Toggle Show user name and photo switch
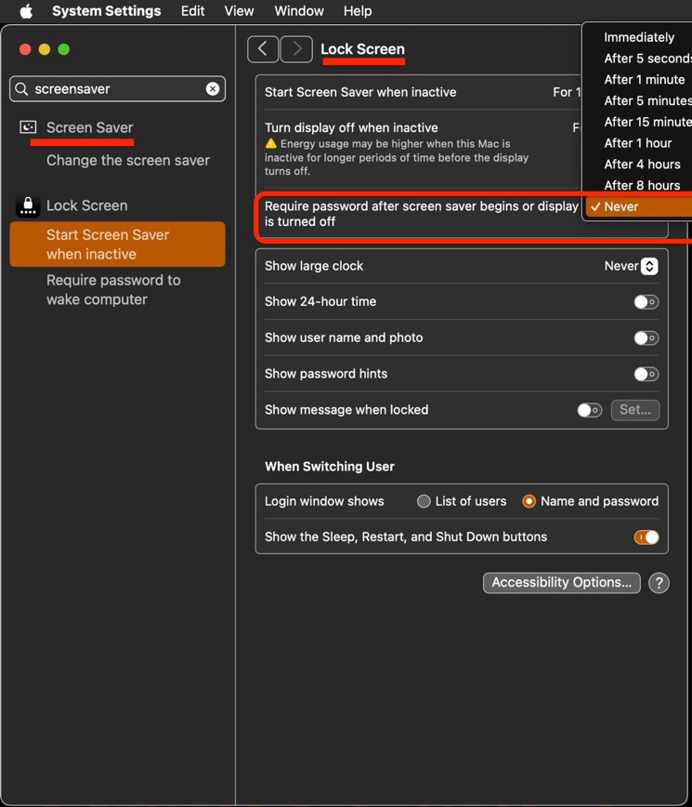 (x=646, y=338)
